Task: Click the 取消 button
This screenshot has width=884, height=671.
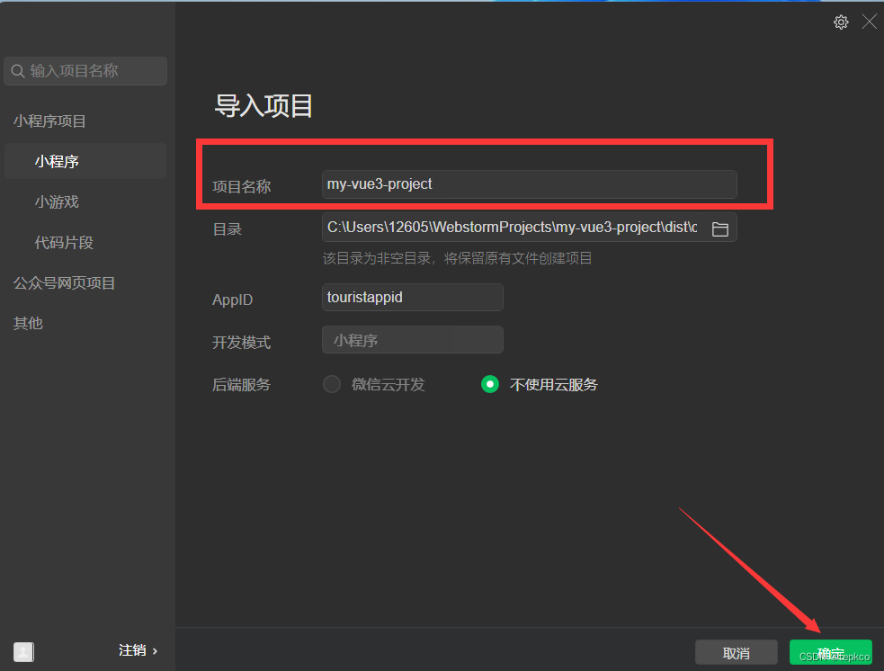Action: [x=737, y=652]
